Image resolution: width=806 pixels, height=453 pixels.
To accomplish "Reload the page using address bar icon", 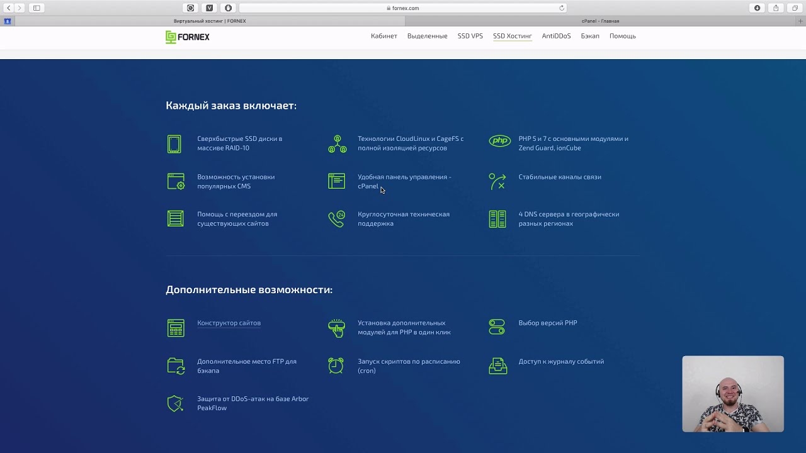I will (562, 8).
